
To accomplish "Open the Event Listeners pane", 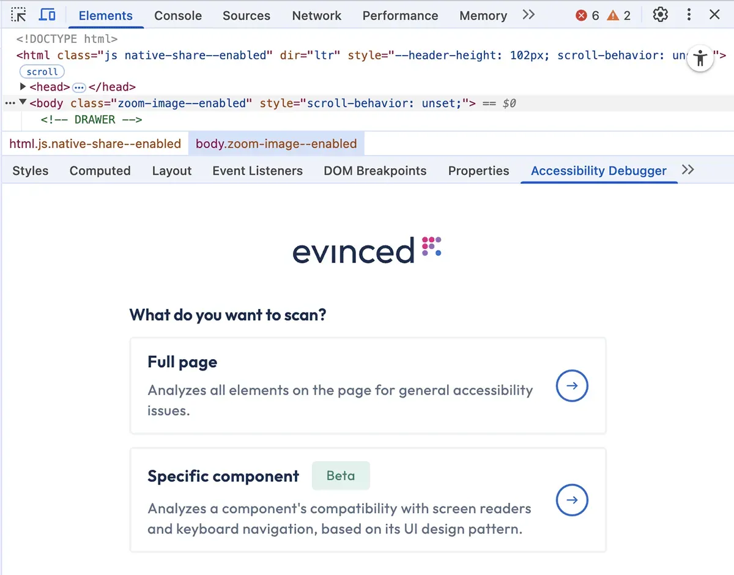I will [258, 171].
